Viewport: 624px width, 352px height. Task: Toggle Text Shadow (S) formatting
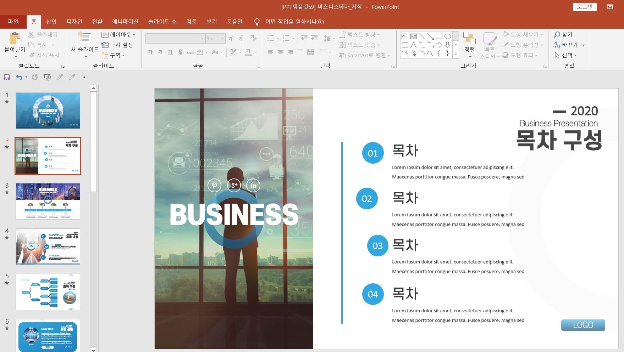click(180, 52)
